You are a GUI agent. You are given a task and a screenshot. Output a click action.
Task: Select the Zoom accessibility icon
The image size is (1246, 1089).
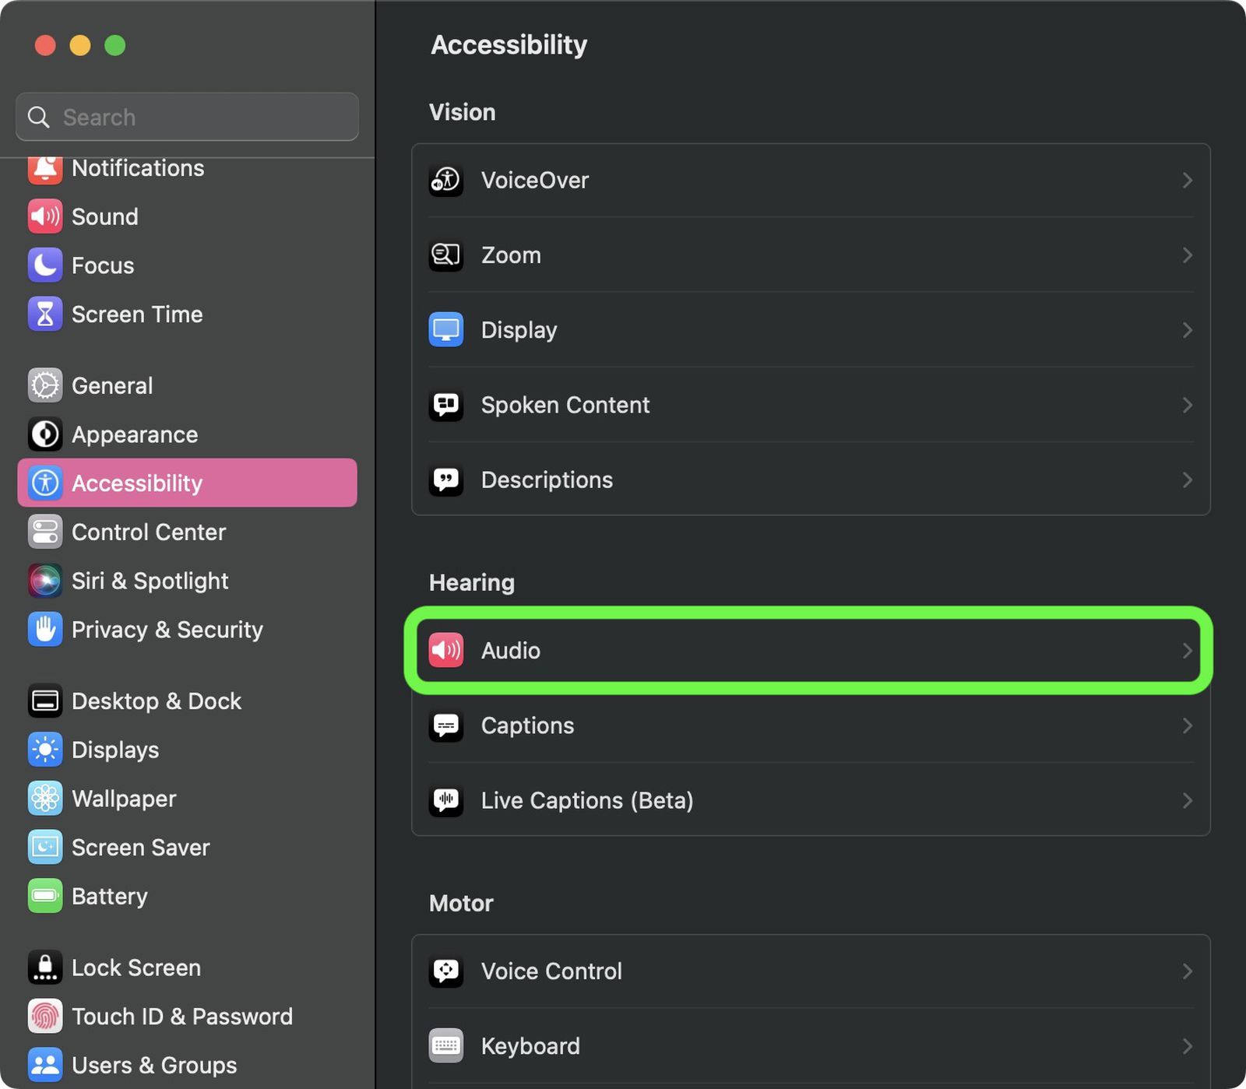click(446, 255)
